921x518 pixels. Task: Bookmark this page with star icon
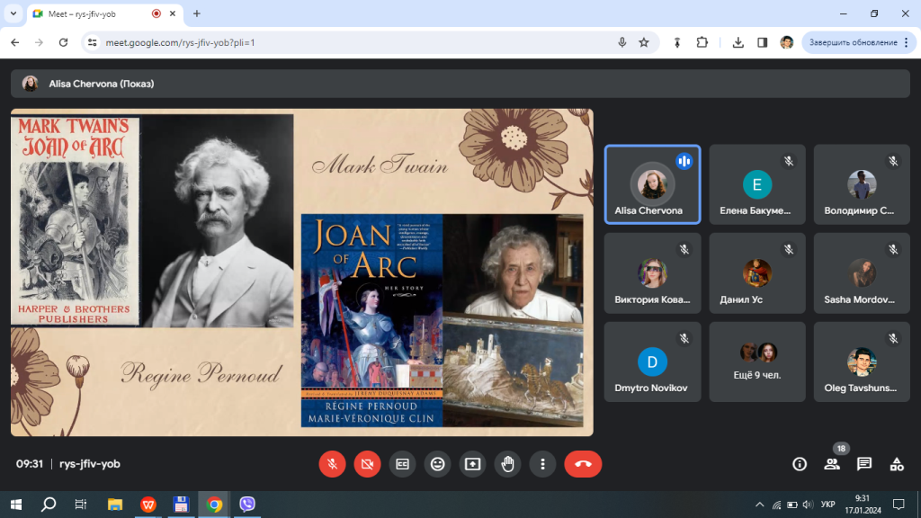[644, 42]
